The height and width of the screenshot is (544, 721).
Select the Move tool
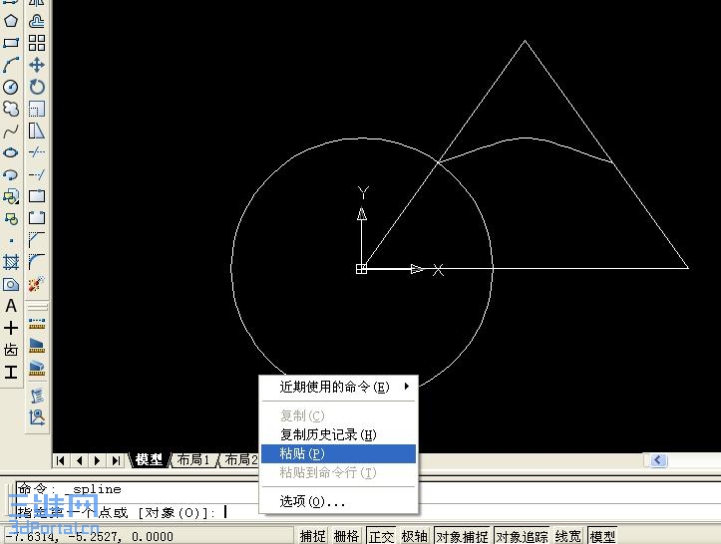tap(37, 65)
